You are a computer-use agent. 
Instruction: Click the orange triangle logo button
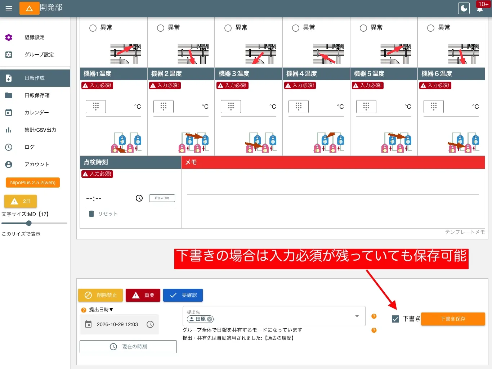click(x=30, y=8)
